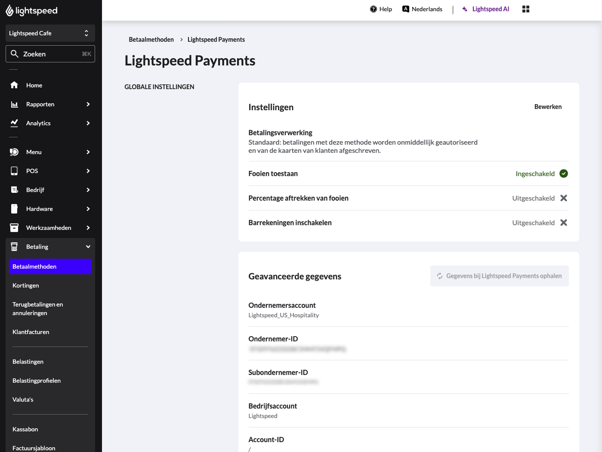Open the apps grid icon
This screenshot has height=452, width=602.
(x=526, y=9)
